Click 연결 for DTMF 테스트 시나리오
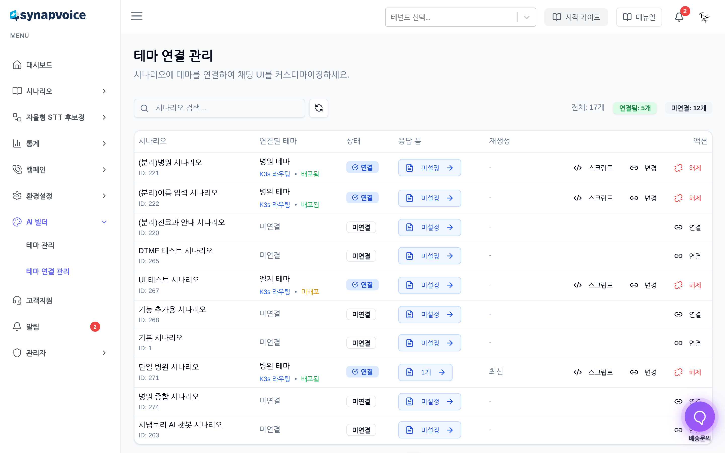The image size is (725, 453). point(687,256)
